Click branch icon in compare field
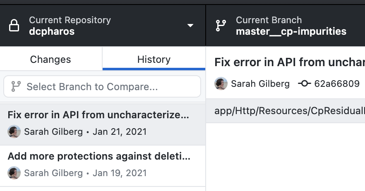 coord(16,86)
